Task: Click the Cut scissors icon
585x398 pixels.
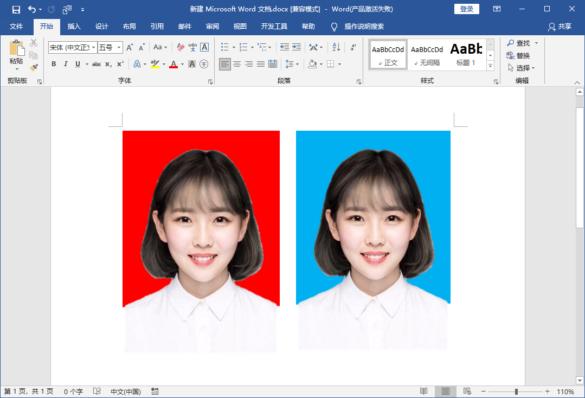Action: tap(34, 43)
